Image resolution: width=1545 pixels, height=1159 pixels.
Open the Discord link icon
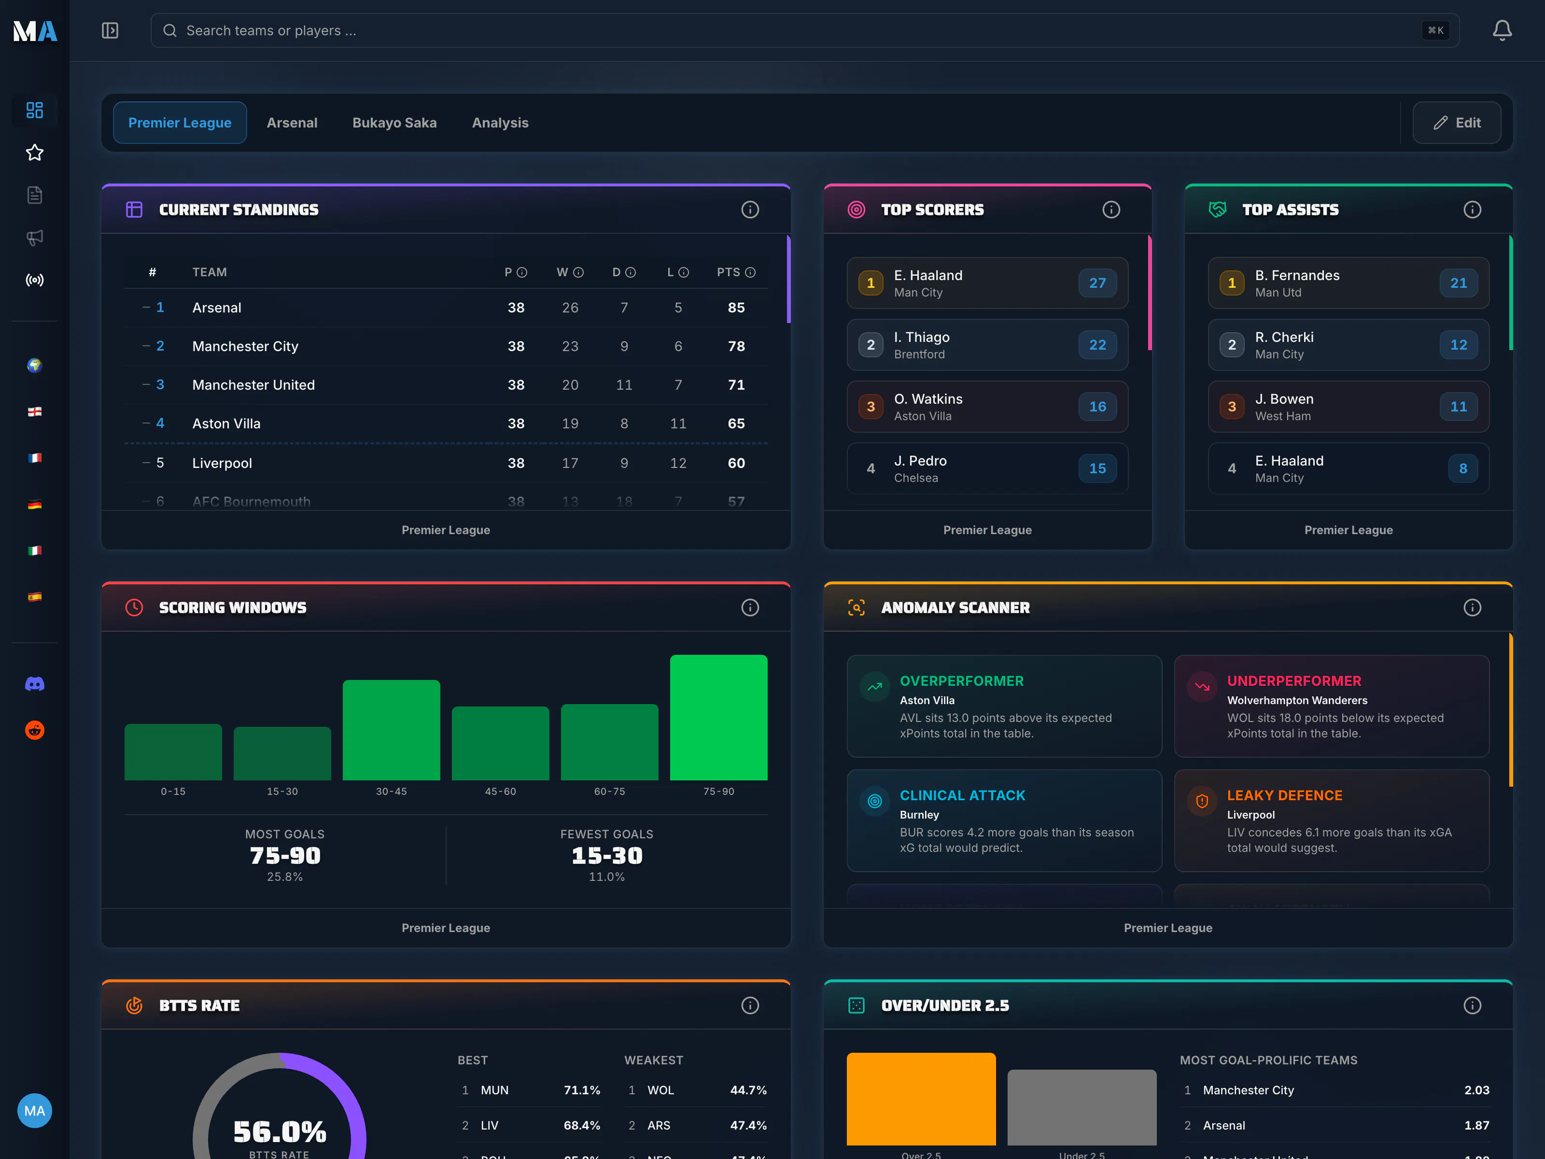(34, 684)
